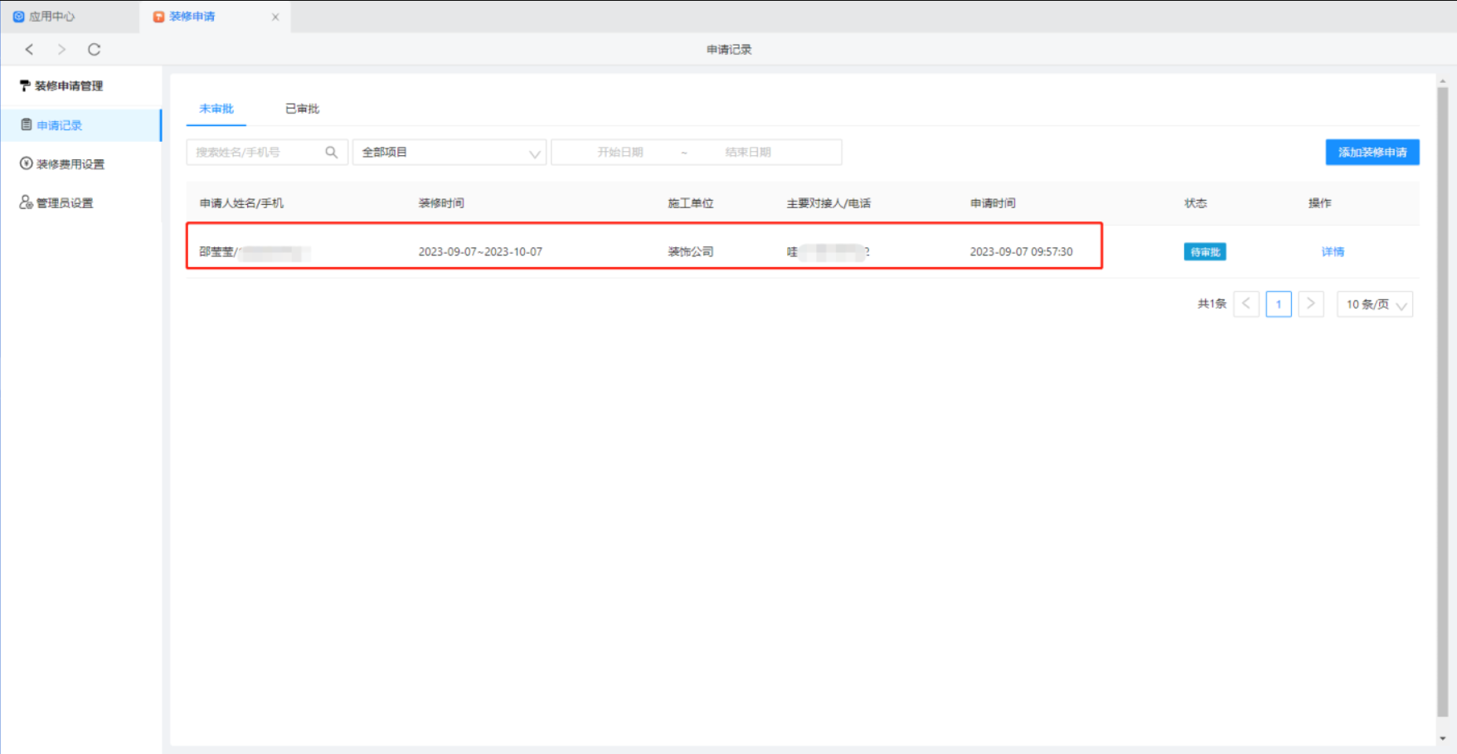This screenshot has width=1457, height=754.
Task: Click the forward navigation arrow icon
Action: 61,50
